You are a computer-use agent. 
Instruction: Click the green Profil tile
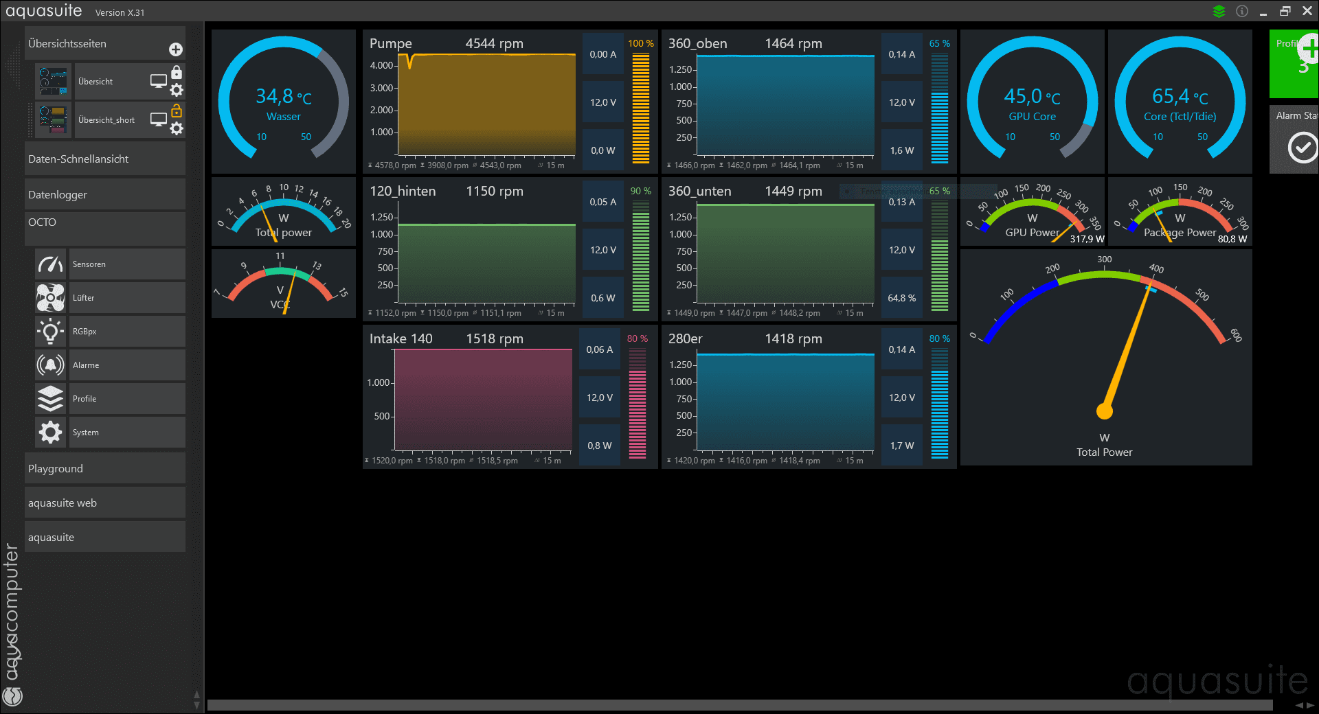[x=1294, y=64]
